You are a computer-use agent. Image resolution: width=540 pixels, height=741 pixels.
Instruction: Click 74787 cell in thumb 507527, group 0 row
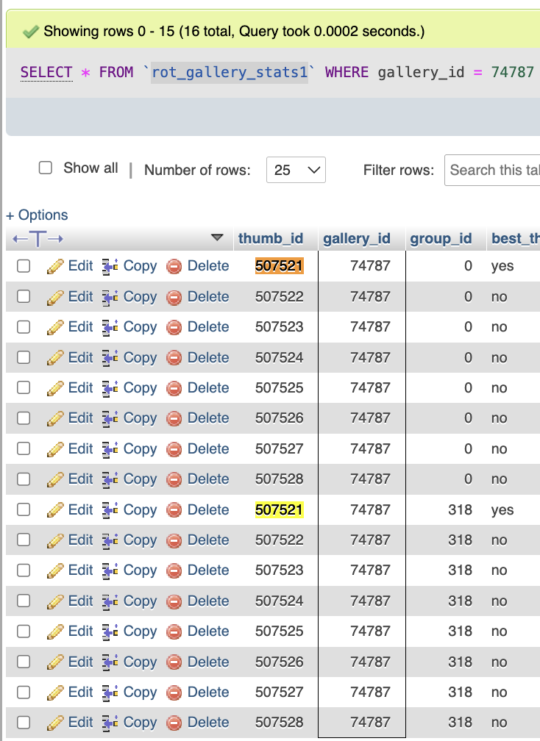(x=370, y=449)
